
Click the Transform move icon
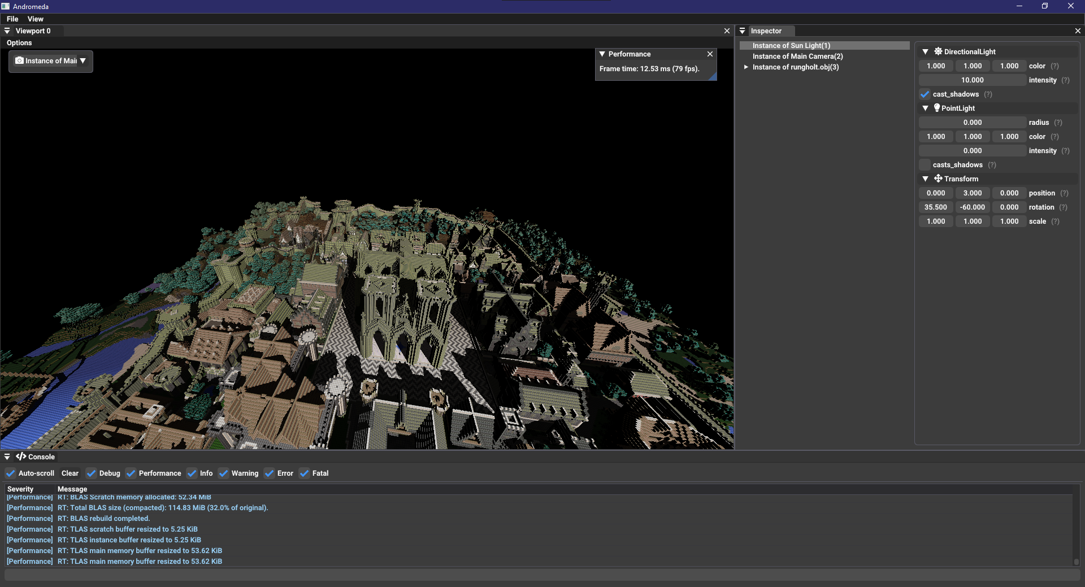tap(938, 179)
